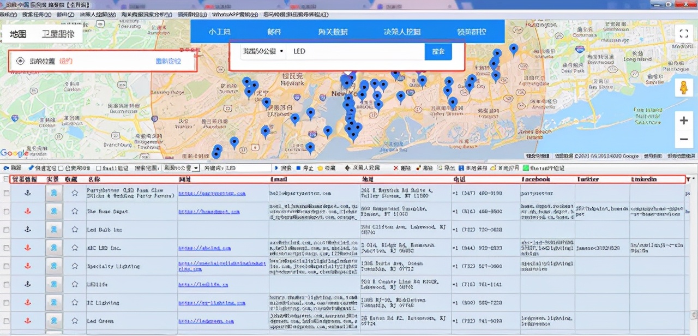Open the search icon button in E2 Lighting row
Screen dimensions: 698x336
point(53,302)
